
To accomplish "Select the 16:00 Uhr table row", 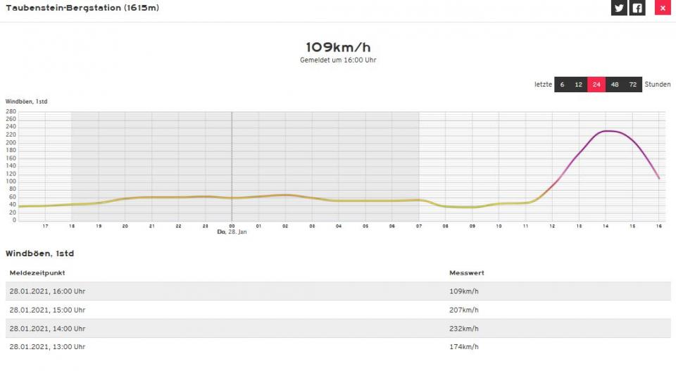I will [x=338, y=291].
